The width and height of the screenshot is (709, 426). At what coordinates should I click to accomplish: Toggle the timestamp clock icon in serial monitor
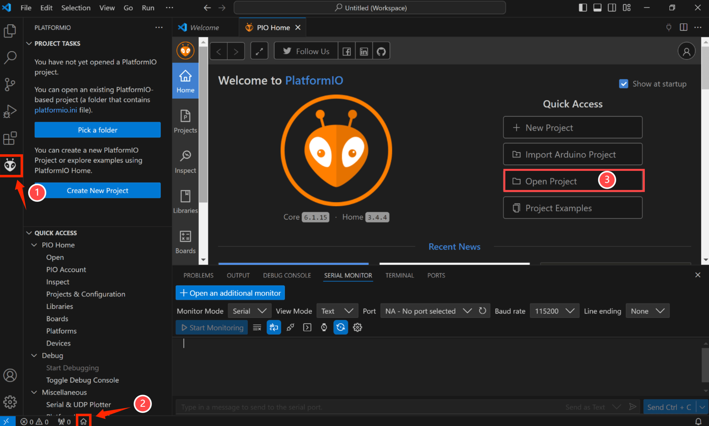(x=324, y=327)
